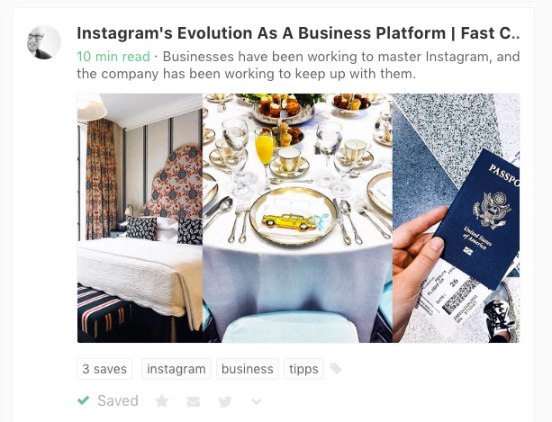Star this Instagram article

(x=162, y=401)
